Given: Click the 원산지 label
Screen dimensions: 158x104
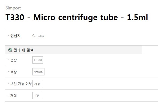Looking at the screenshot, I should tap(15, 36).
